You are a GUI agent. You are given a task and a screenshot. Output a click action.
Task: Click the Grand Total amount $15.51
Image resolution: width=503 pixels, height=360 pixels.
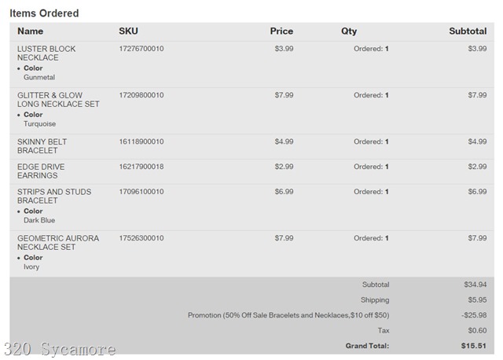pyautogui.click(x=474, y=346)
